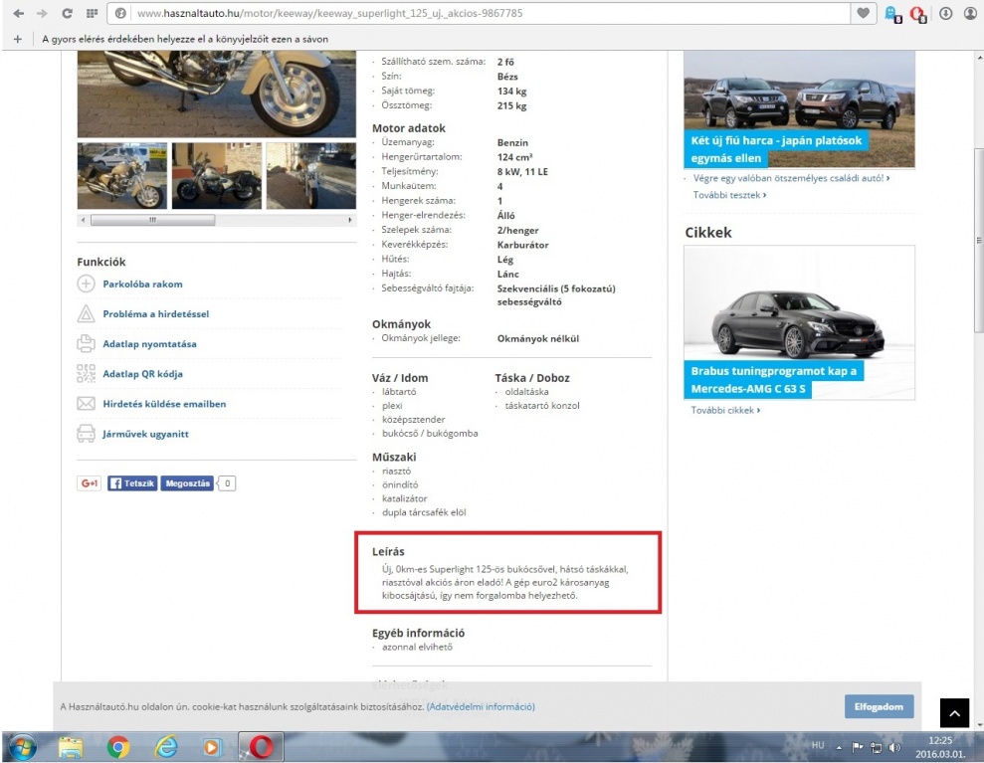The width and height of the screenshot is (984, 763).
Task: Click the thumbnail gallery right scroll arrow
Action: pos(349,219)
